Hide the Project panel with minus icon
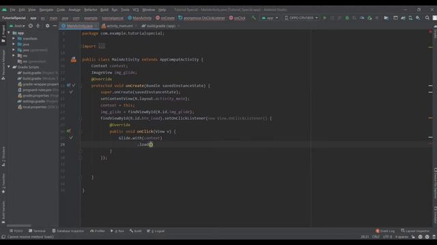The image size is (437, 245). point(55,26)
